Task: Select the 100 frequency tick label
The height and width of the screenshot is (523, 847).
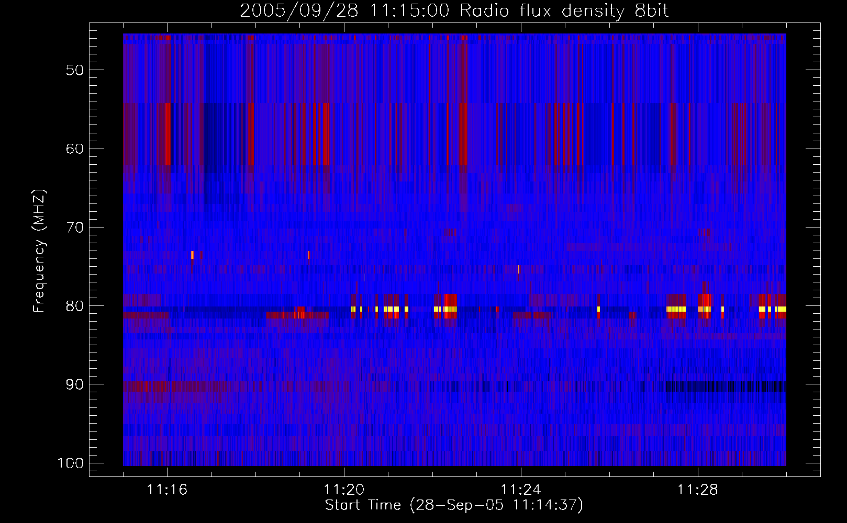Action: 70,463
